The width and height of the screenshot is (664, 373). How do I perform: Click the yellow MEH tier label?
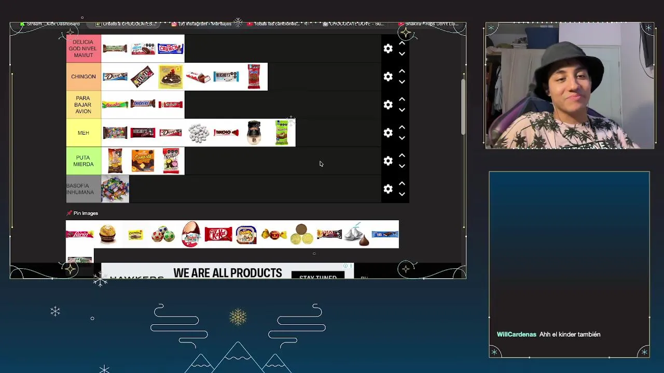(x=84, y=133)
